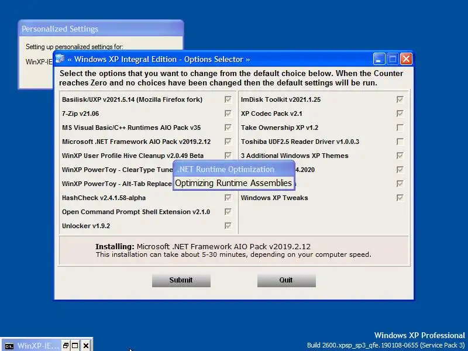This screenshot has height=351, width=468.
Task: Click the Optimizing Runtime Assemblies status text
Action: pyautogui.click(x=233, y=183)
